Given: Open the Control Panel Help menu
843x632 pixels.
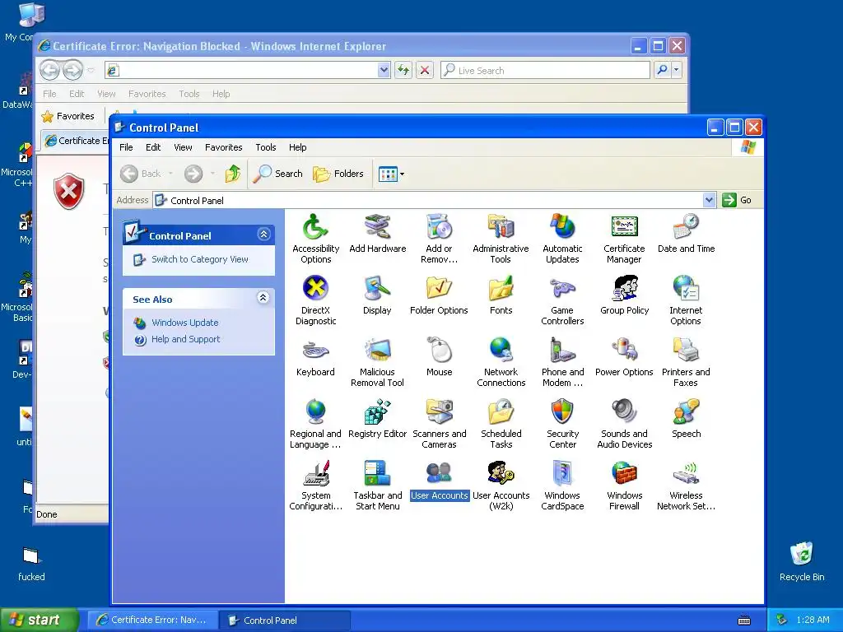Looking at the screenshot, I should coord(297,147).
